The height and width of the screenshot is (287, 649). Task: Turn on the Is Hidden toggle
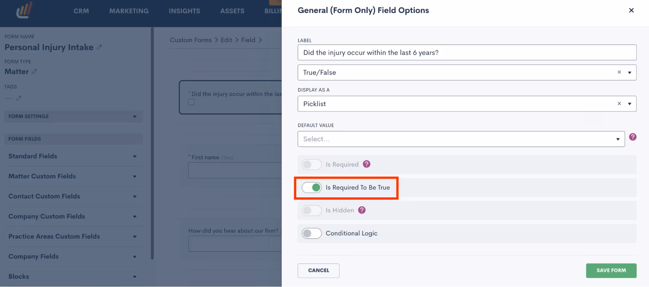point(312,210)
